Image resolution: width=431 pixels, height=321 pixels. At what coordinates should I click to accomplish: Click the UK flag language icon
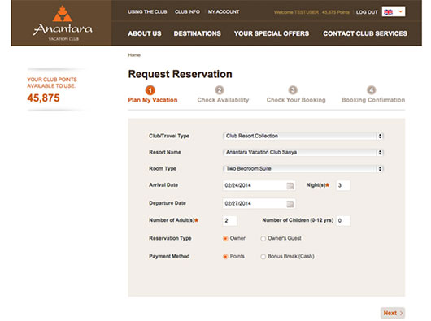[389, 12]
